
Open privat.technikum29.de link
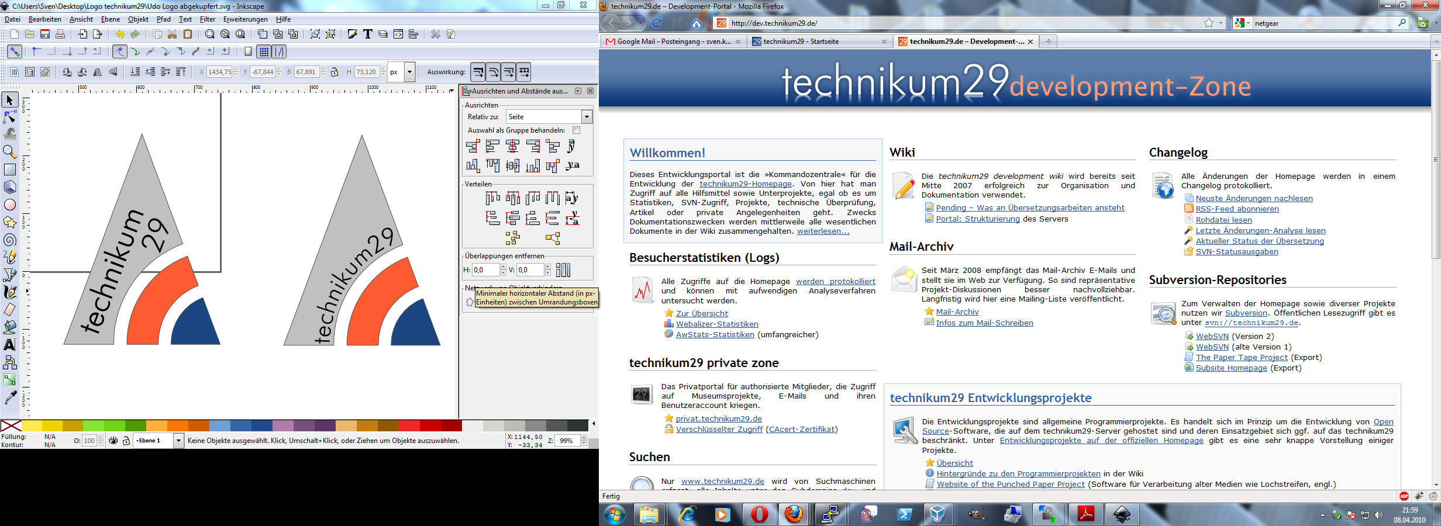pyautogui.click(x=718, y=418)
